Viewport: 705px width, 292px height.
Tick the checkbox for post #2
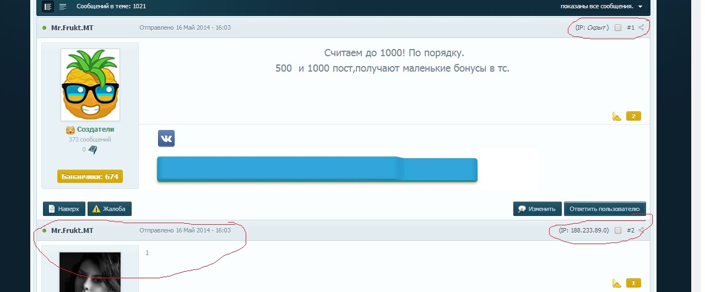(618, 230)
